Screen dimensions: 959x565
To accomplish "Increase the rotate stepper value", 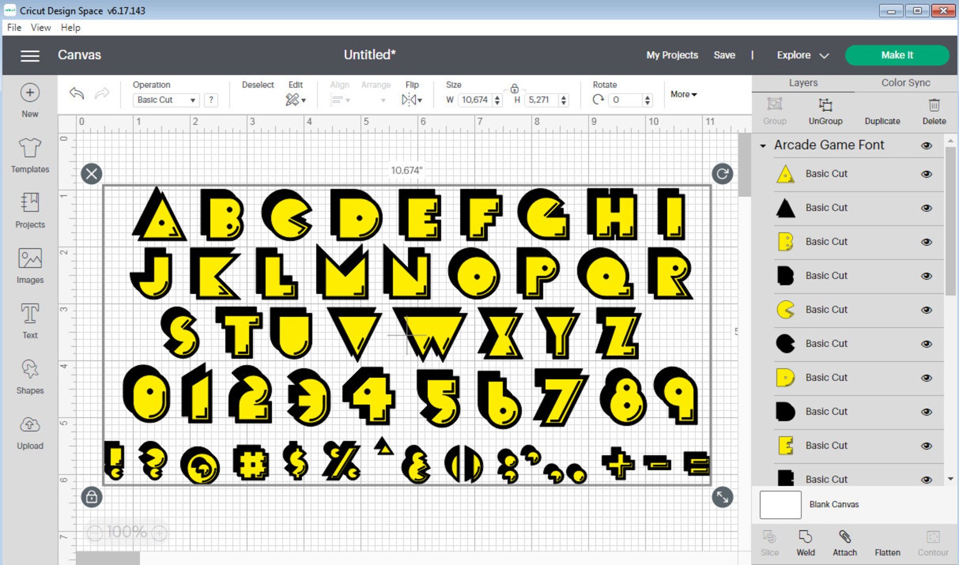I will [x=647, y=97].
